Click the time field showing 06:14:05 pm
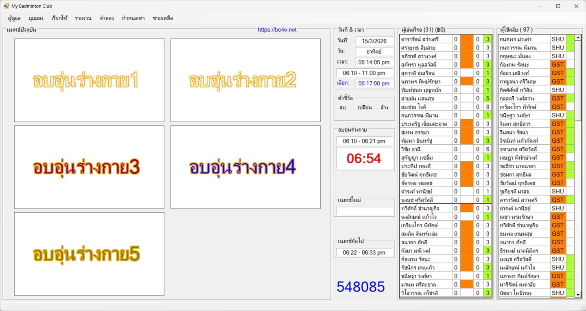The image size is (586, 311). coord(374,62)
